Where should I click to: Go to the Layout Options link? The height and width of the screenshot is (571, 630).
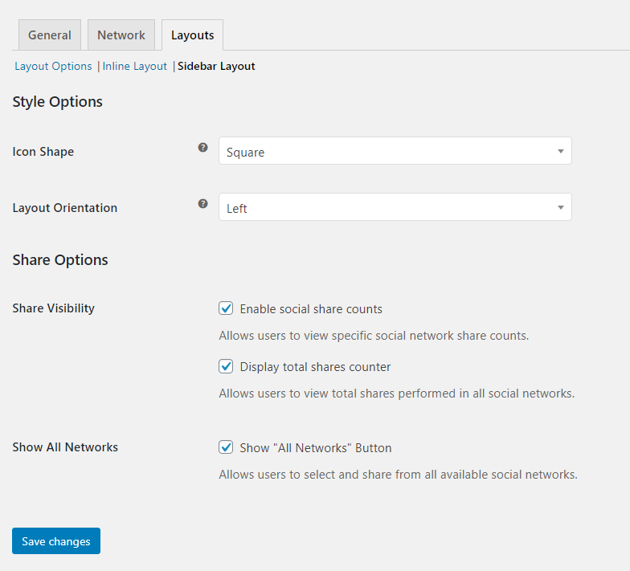pos(53,66)
